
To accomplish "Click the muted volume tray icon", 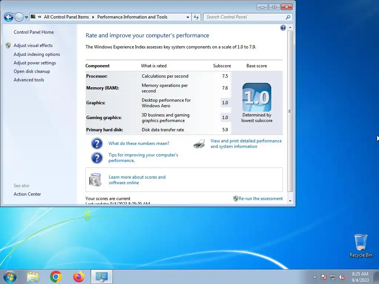I will pos(342,277).
